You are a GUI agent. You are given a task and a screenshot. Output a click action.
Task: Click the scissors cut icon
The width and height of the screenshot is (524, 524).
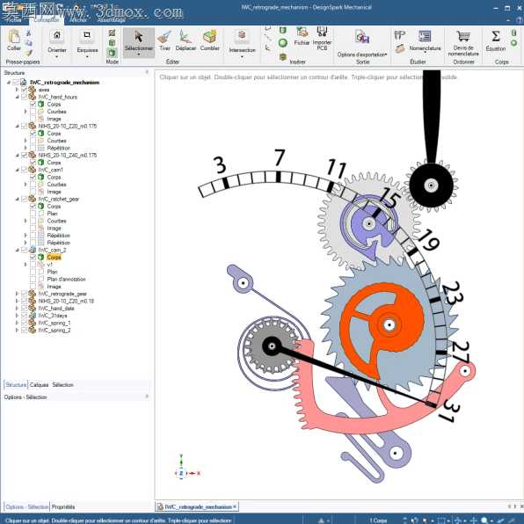(x=29, y=33)
